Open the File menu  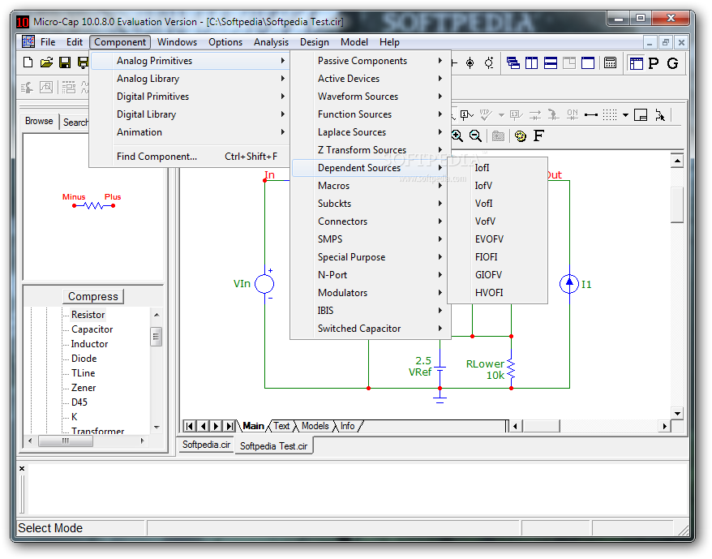[x=48, y=42]
